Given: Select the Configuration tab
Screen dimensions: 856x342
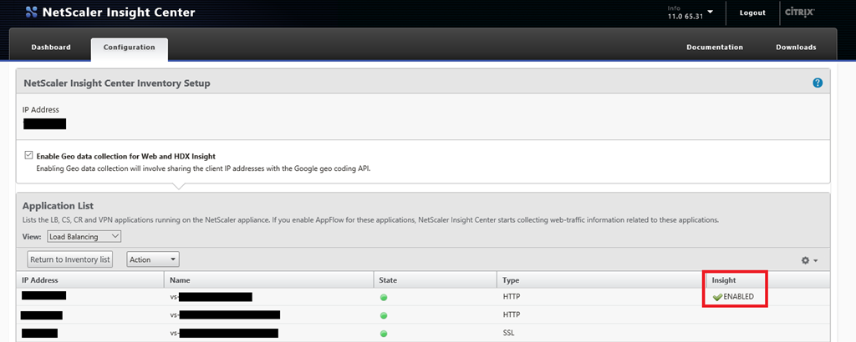Looking at the screenshot, I should coord(129,48).
